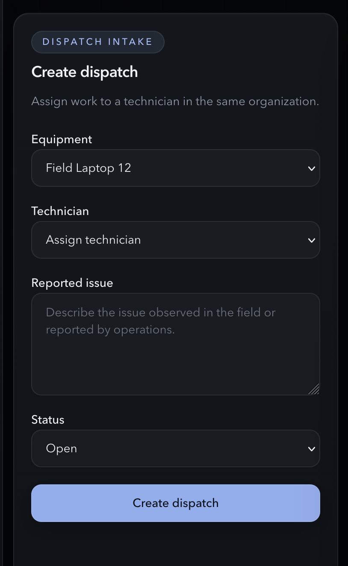Open the Equipment dropdown chevron
348x566 pixels.
click(312, 168)
